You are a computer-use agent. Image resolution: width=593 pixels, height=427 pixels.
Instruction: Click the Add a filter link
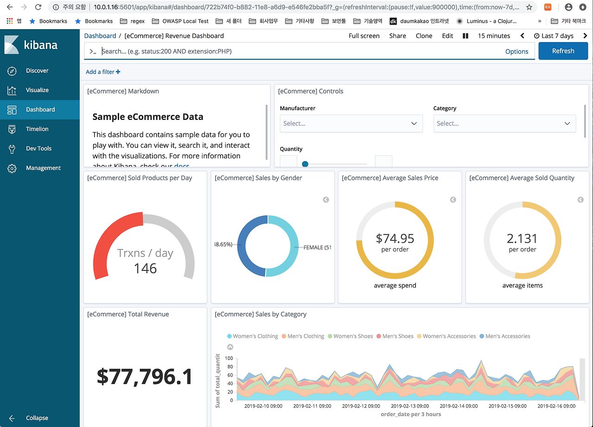point(103,72)
